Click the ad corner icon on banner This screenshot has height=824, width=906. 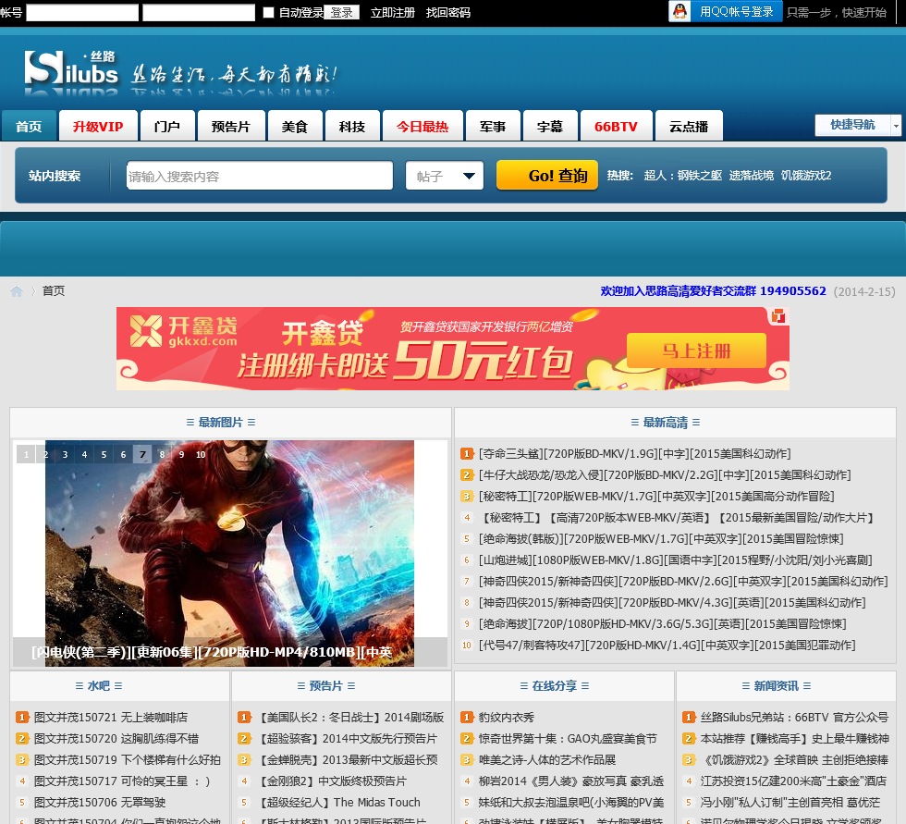[x=778, y=316]
